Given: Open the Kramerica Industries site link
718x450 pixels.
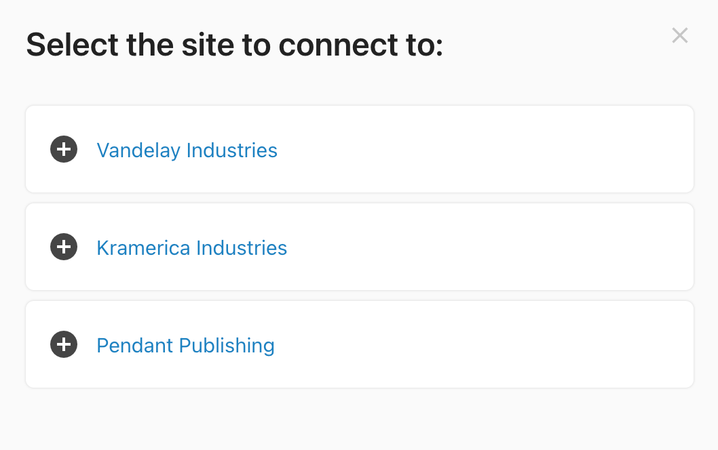Looking at the screenshot, I should (x=191, y=248).
